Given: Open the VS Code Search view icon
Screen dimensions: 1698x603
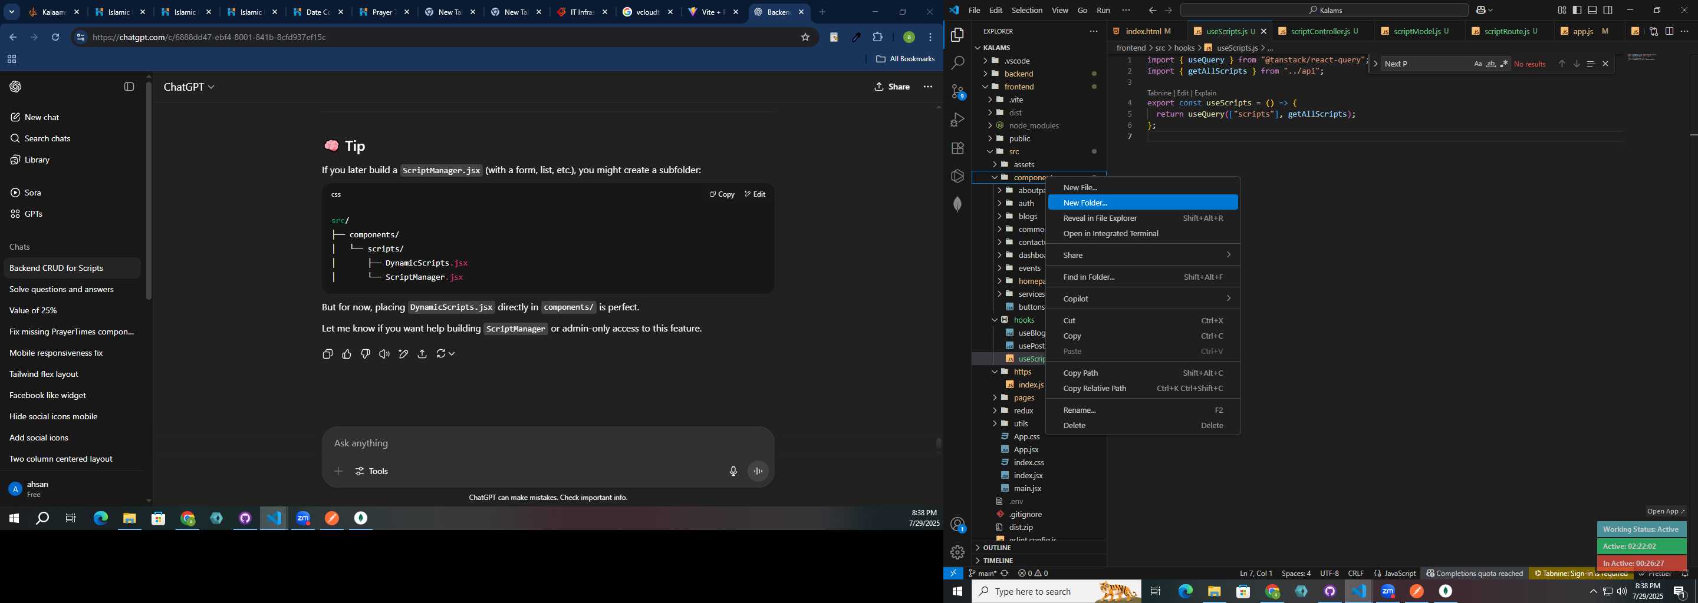Looking at the screenshot, I should (x=957, y=63).
